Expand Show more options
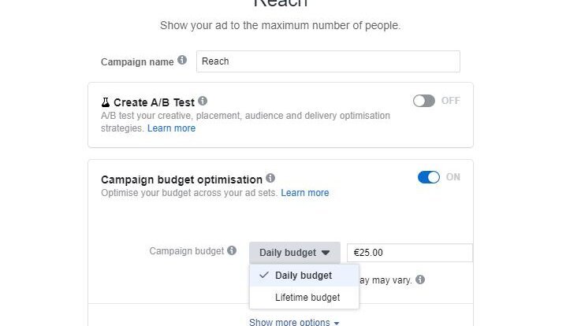This screenshot has width=581, height=326. [x=290, y=322]
